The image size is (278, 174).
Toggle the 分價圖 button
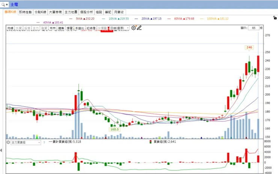102,28
